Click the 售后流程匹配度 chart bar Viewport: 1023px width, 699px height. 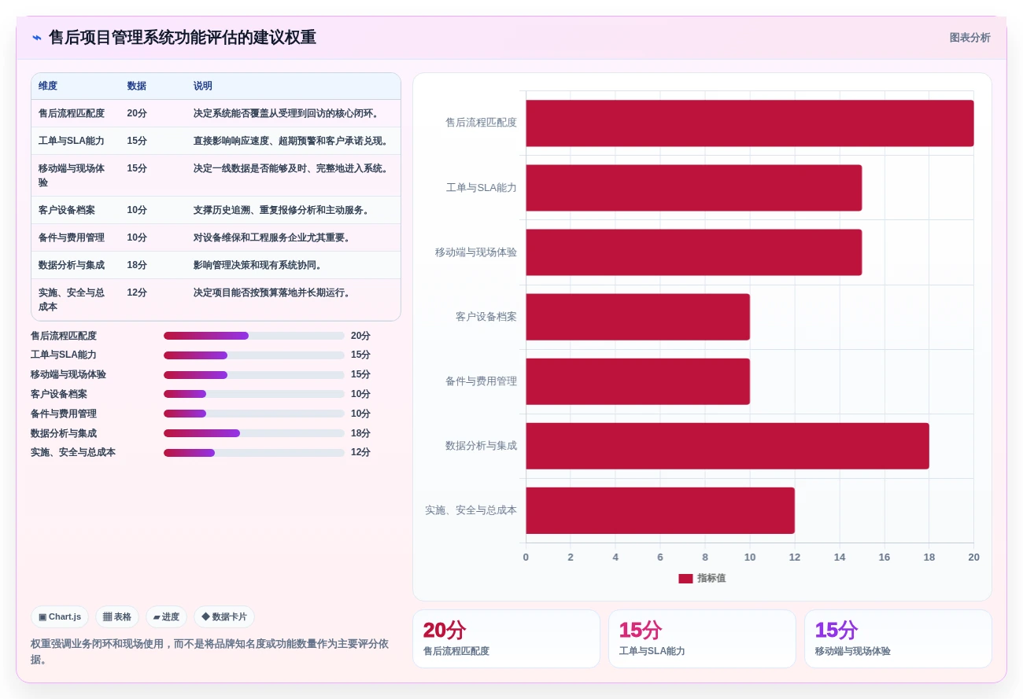tap(750, 123)
